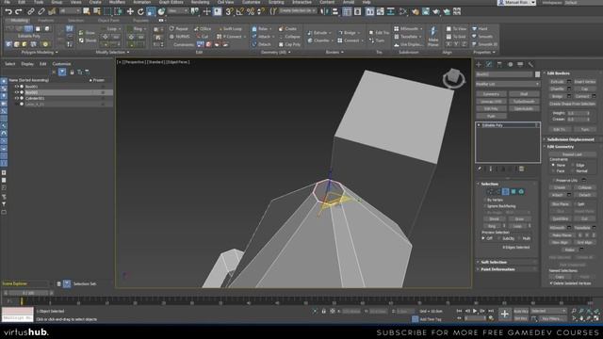Activate the Select and Rotate tool
This screenshot has width=603, height=339.
point(140,11)
